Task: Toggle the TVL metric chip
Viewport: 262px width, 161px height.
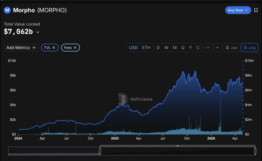Action: (47, 48)
